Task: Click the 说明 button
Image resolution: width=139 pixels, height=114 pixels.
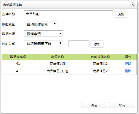Action: click(x=121, y=14)
